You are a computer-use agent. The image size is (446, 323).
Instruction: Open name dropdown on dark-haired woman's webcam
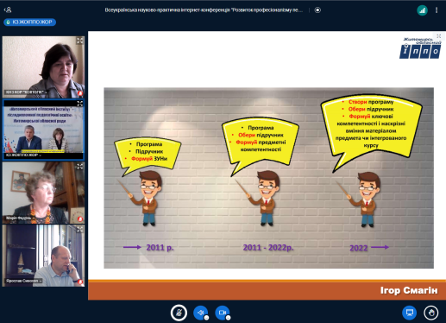point(25,92)
